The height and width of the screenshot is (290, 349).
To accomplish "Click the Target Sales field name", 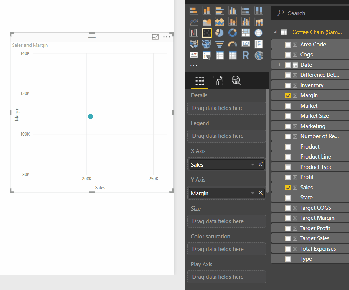I will pos(315,238).
